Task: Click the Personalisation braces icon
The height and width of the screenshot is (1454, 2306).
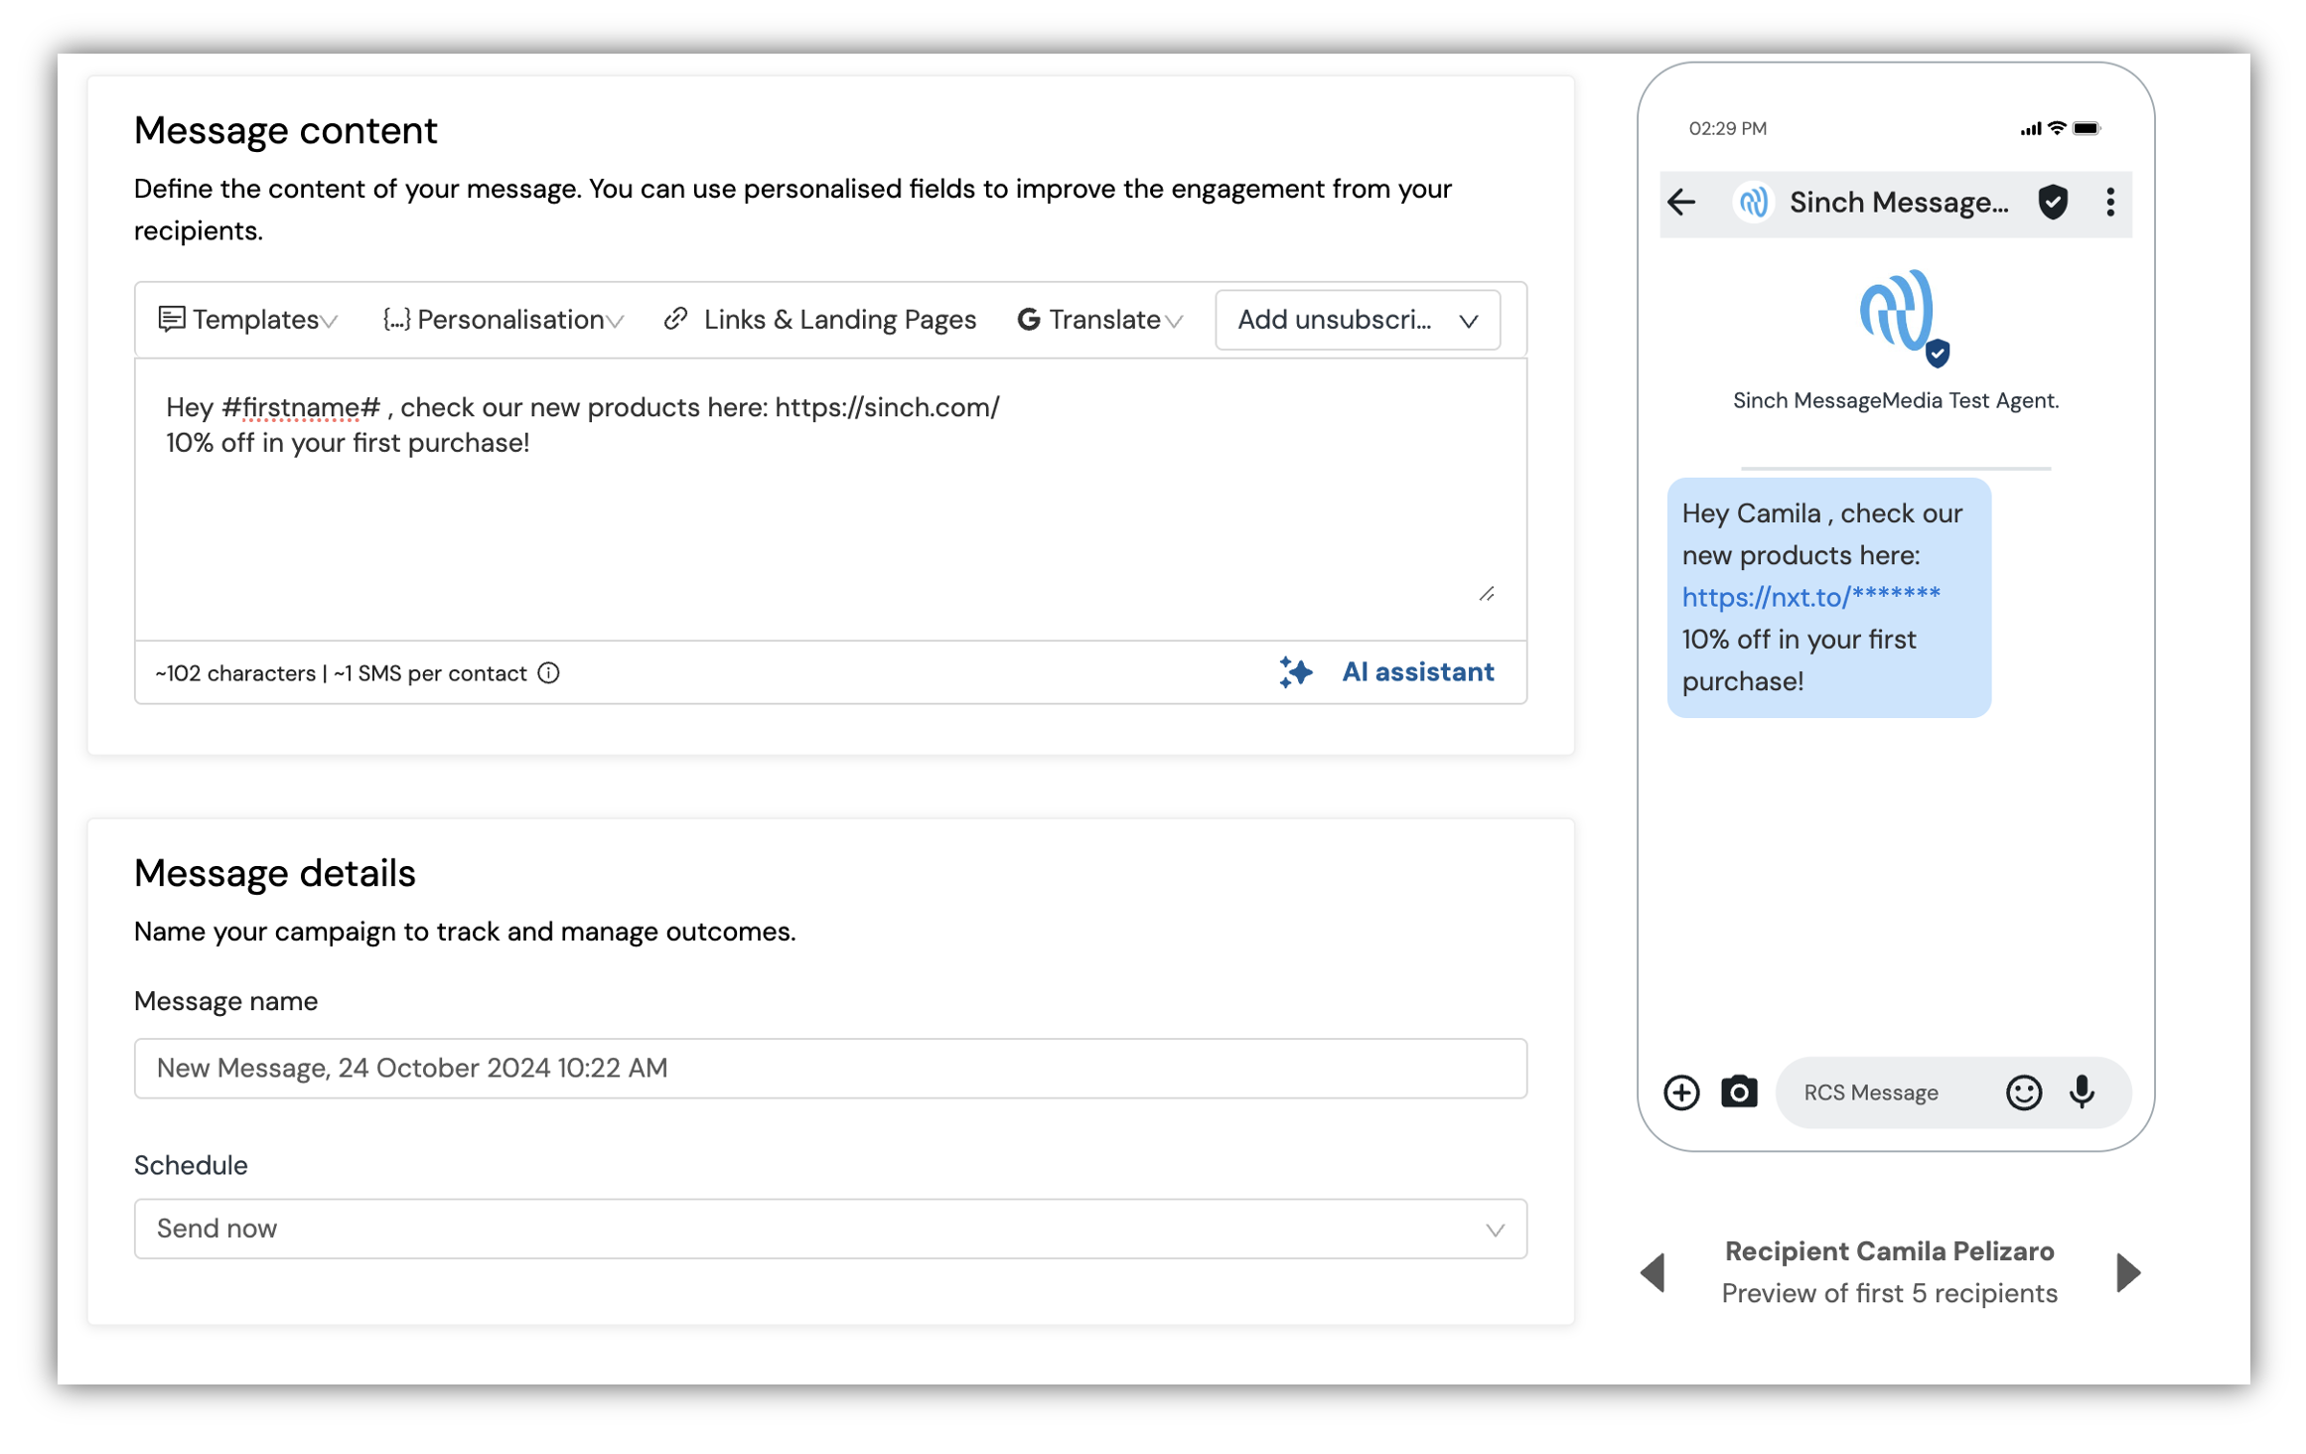Action: click(x=396, y=320)
